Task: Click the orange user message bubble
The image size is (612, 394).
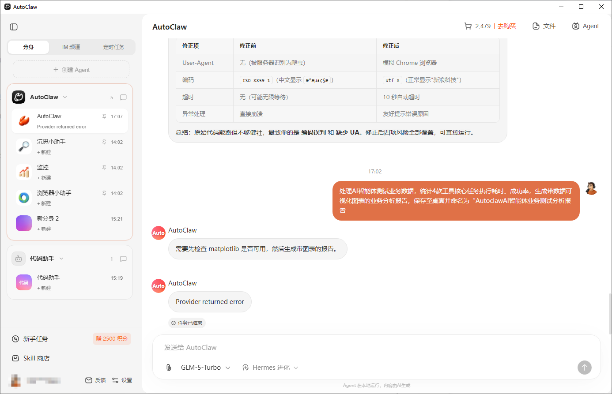Action: tap(456, 201)
